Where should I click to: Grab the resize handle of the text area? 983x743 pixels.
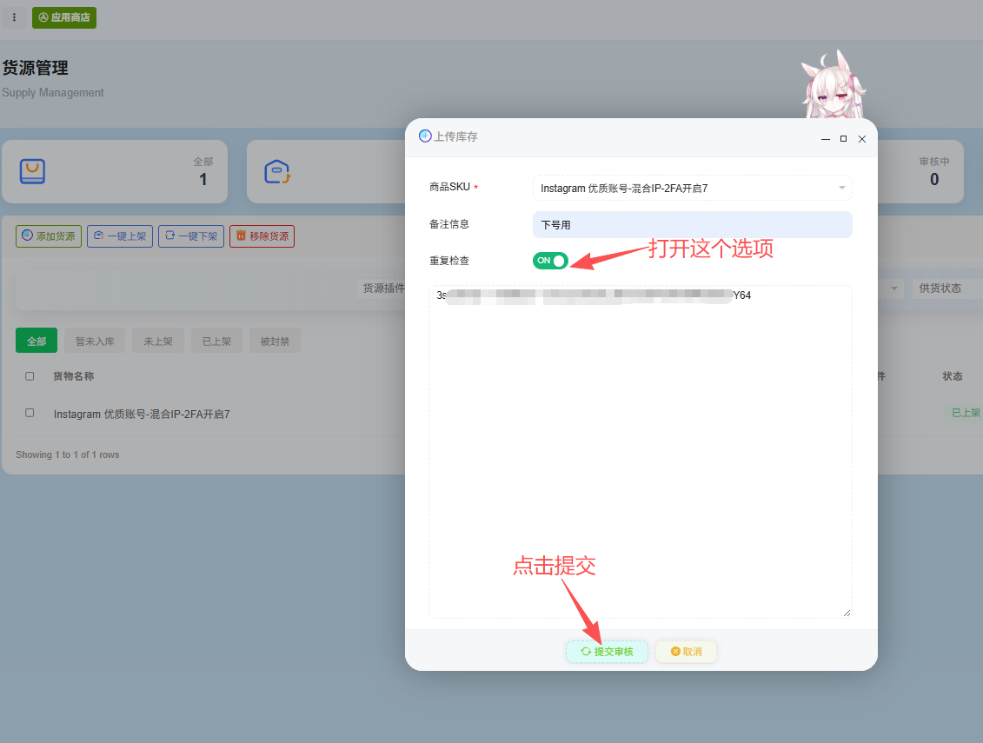(847, 613)
